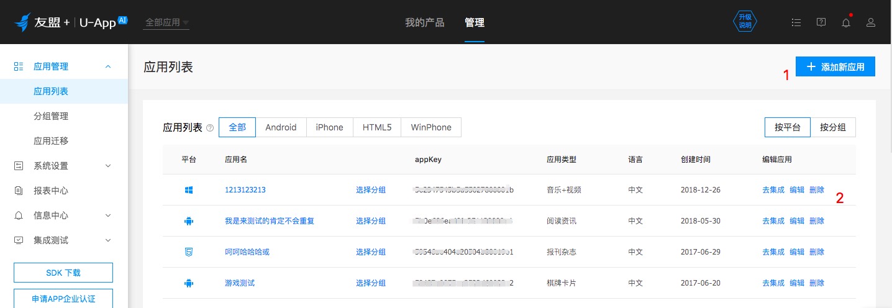Click SDK 下载 button
This screenshot has width=892, height=308.
point(63,273)
